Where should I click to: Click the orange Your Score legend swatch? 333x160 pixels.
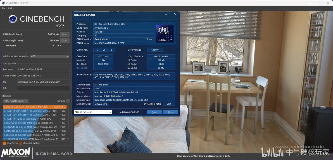[4, 143]
